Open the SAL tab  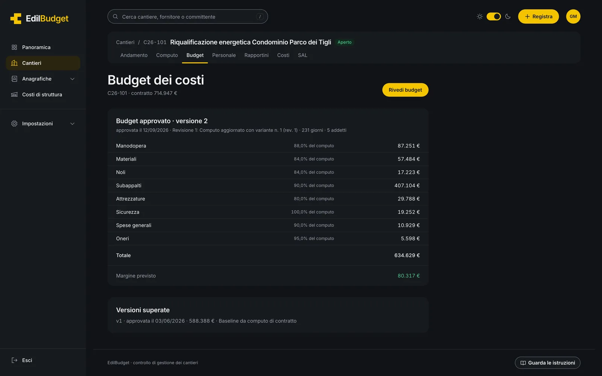point(303,55)
